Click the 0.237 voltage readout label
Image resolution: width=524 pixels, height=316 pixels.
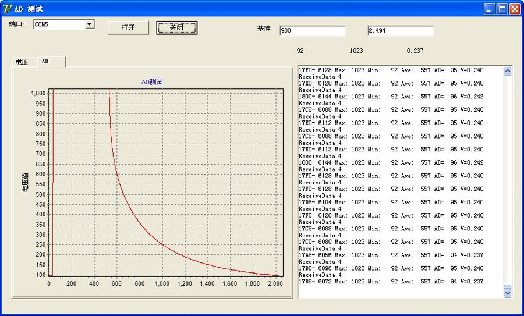(x=415, y=51)
